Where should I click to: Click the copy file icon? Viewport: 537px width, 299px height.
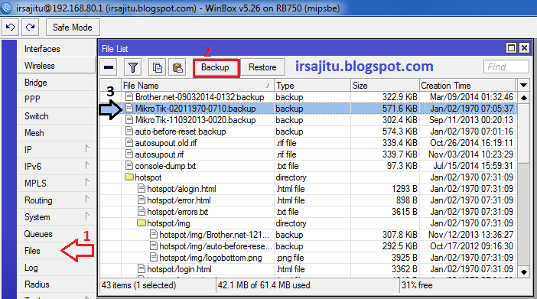tap(157, 67)
